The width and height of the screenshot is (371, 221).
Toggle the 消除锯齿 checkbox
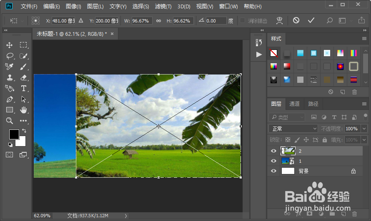(242, 20)
